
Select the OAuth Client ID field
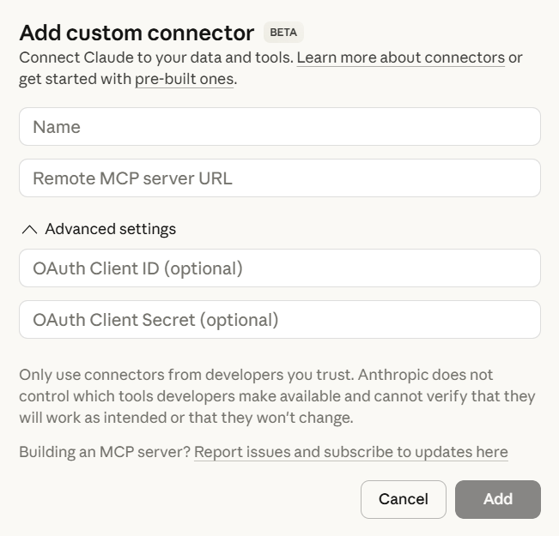(279, 268)
